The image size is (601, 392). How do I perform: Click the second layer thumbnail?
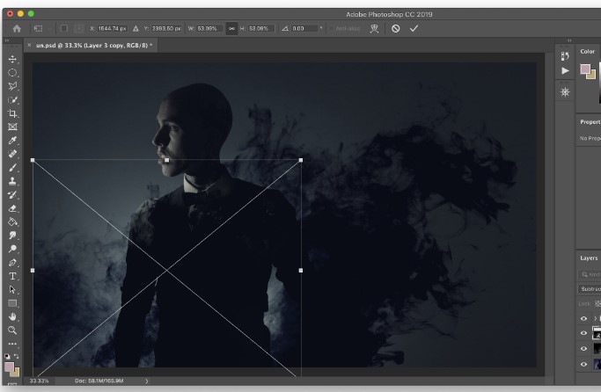pos(597,333)
